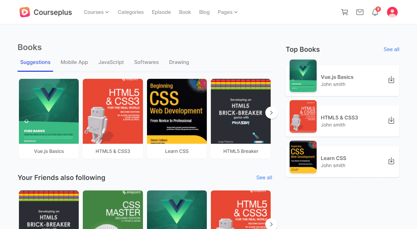Select the Drawing tab
The width and height of the screenshot is (417, 229).
(x=179, y=62)
